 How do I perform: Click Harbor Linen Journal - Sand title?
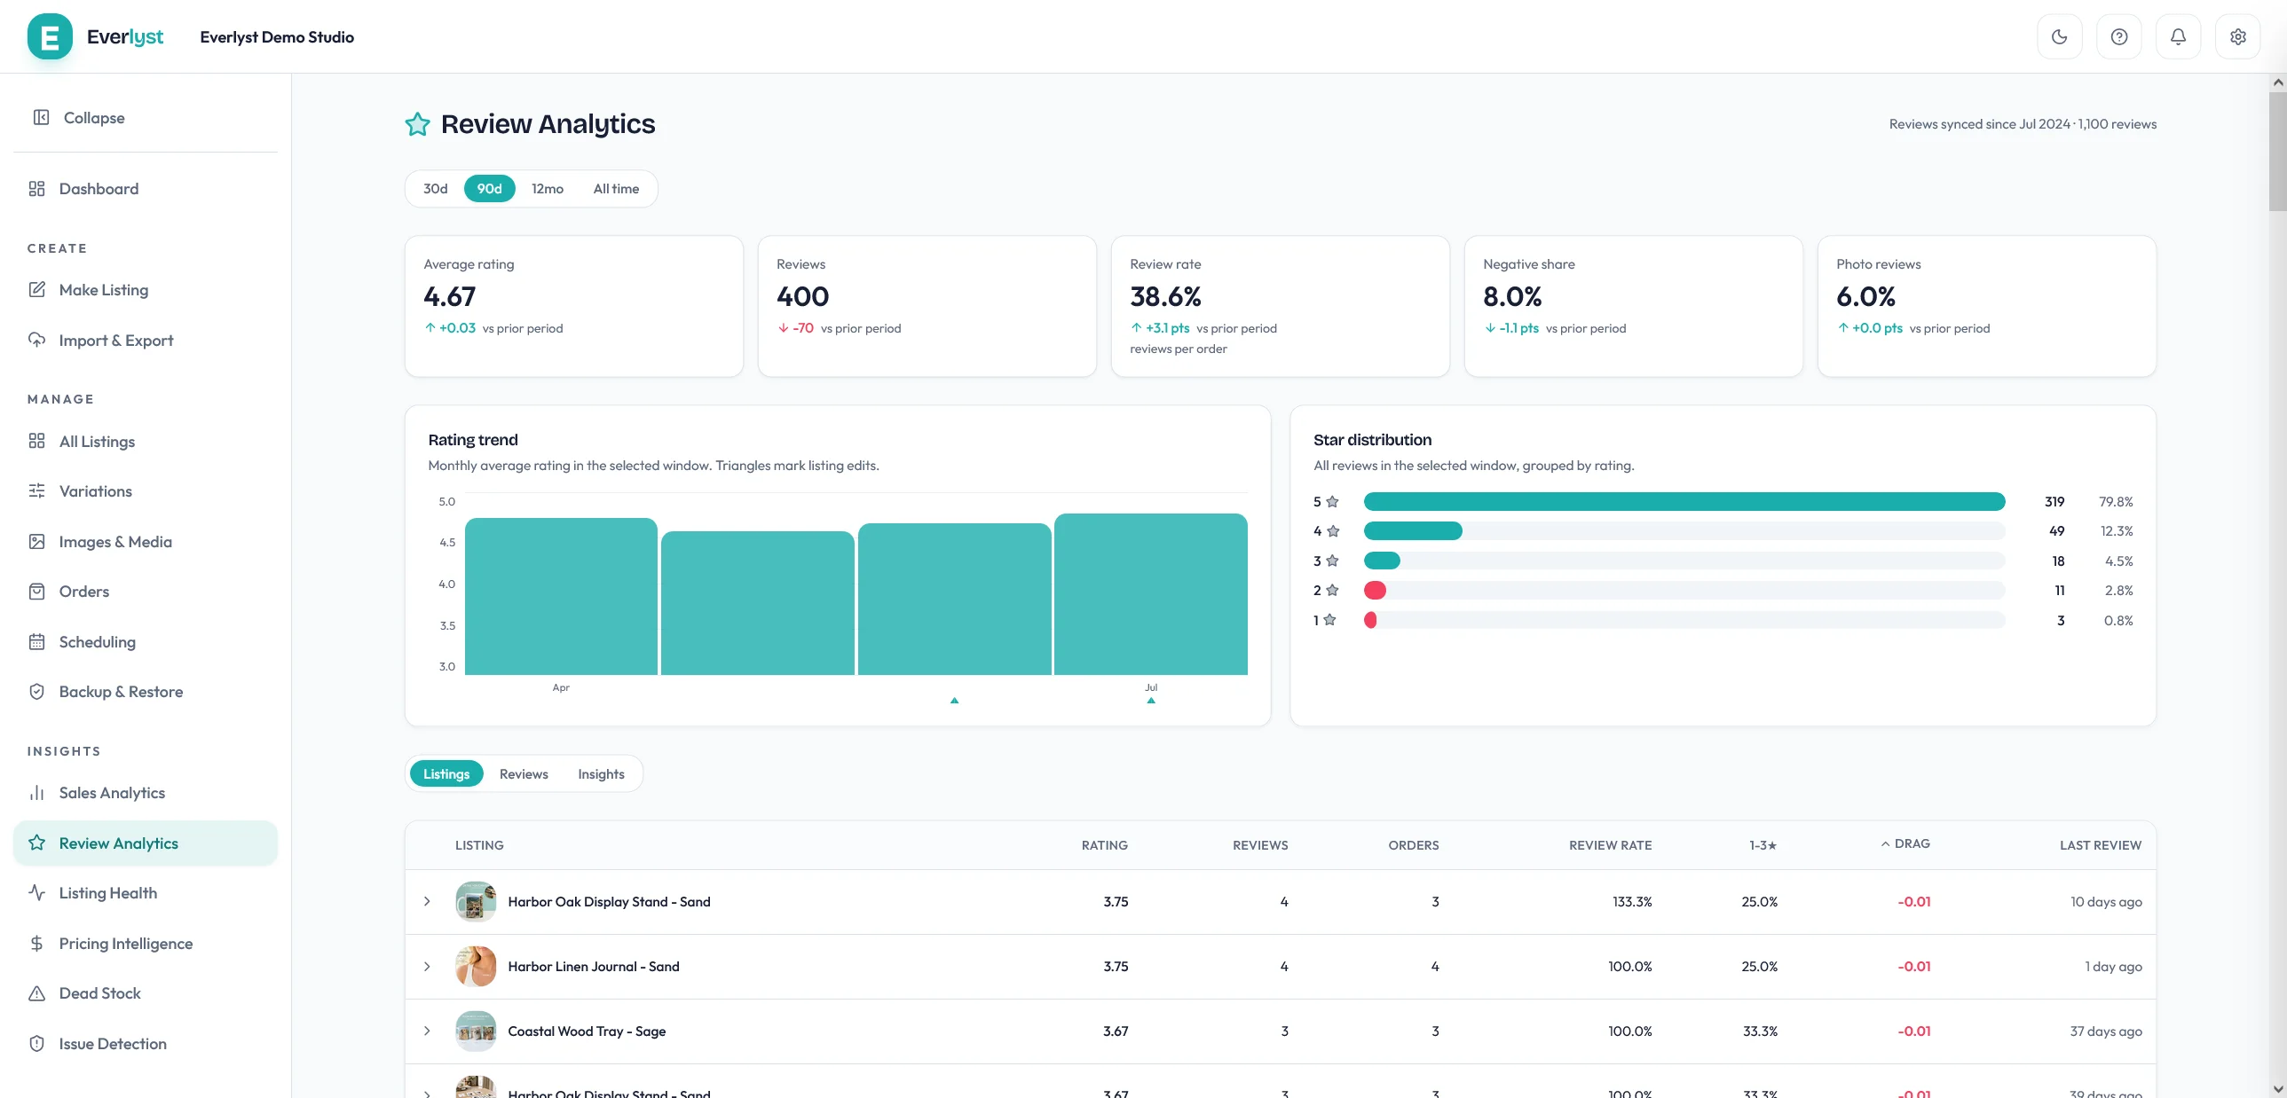[x=593, y=966]
